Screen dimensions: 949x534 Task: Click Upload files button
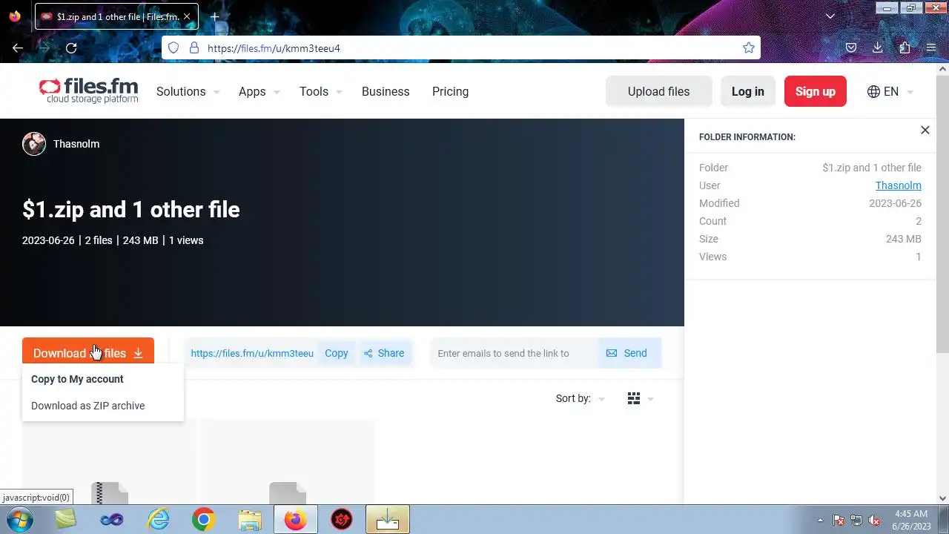point(658,91)
